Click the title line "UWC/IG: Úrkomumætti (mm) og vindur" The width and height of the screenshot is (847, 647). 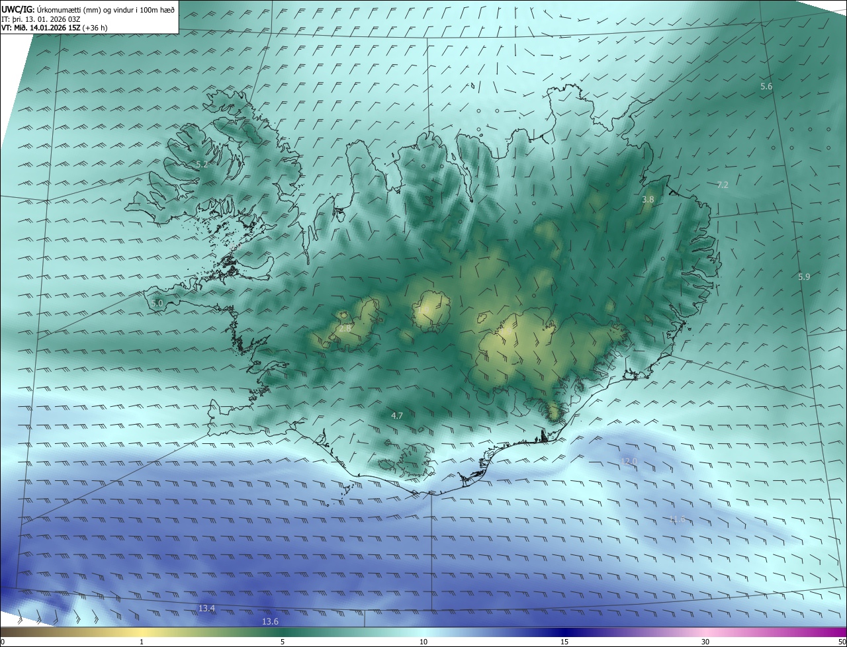[88, 9]
